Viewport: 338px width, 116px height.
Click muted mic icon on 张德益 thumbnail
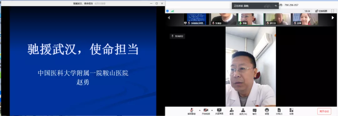[213, 23]
